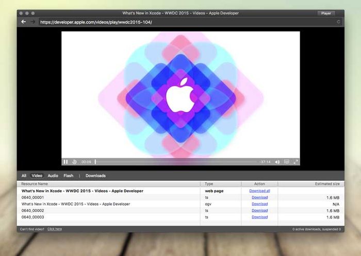Mute the video with the speaker icon
361x256 pixels.
pos(277,162)
